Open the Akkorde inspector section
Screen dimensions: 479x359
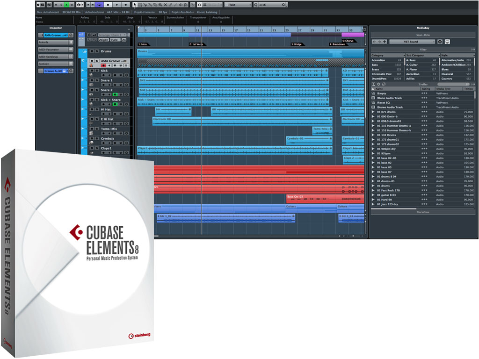pos(55,42)
